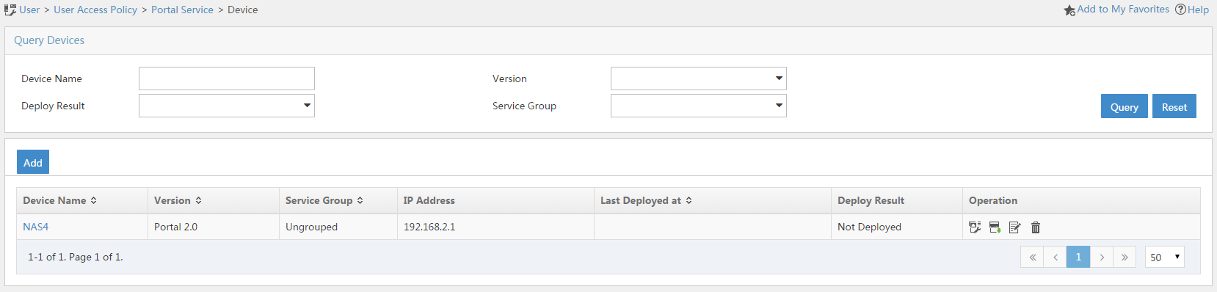Click the deploy icon with green arrow
Viewport: 1217px width, 292px height.
[995, 227]
